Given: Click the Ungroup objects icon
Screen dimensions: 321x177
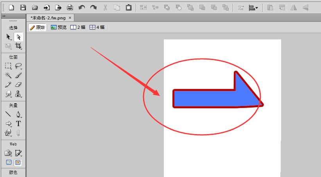Looking at the screenshot, I should [155, 8].
